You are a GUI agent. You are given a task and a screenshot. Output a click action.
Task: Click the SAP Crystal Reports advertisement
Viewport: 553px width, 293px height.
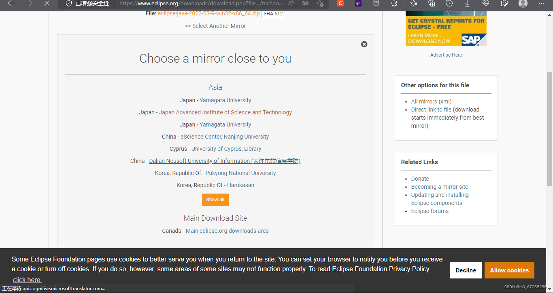click(446, 28)
